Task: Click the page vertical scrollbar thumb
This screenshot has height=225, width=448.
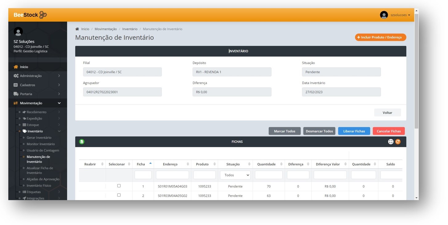Action: coord(416,71)
